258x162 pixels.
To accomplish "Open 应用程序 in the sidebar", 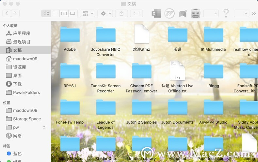I will pos(25,34).
